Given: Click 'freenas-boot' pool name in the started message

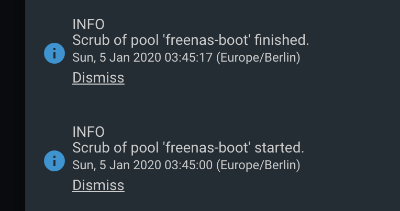Looking at the screenshot, I should [207, 148].
